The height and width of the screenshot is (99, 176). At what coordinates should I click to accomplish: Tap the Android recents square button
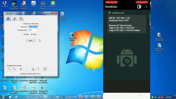click(114, 96)
